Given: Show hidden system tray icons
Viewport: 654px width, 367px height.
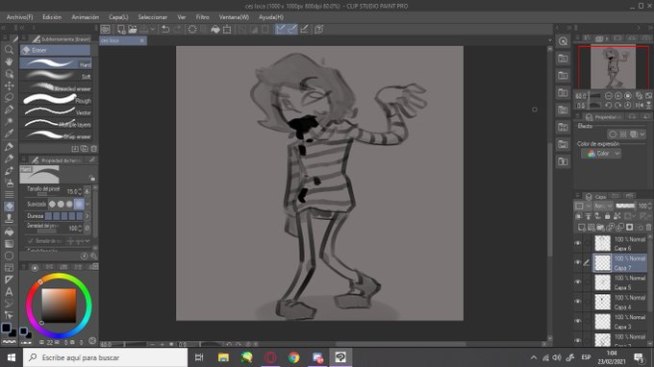Looking at the screenshot, I should click(534, 357).
